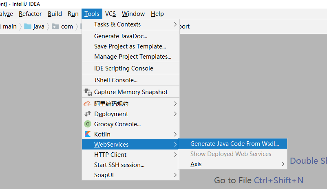Select the HTTP Client menu entry
This screenshot has width=327, height=189.
(130, 155)
